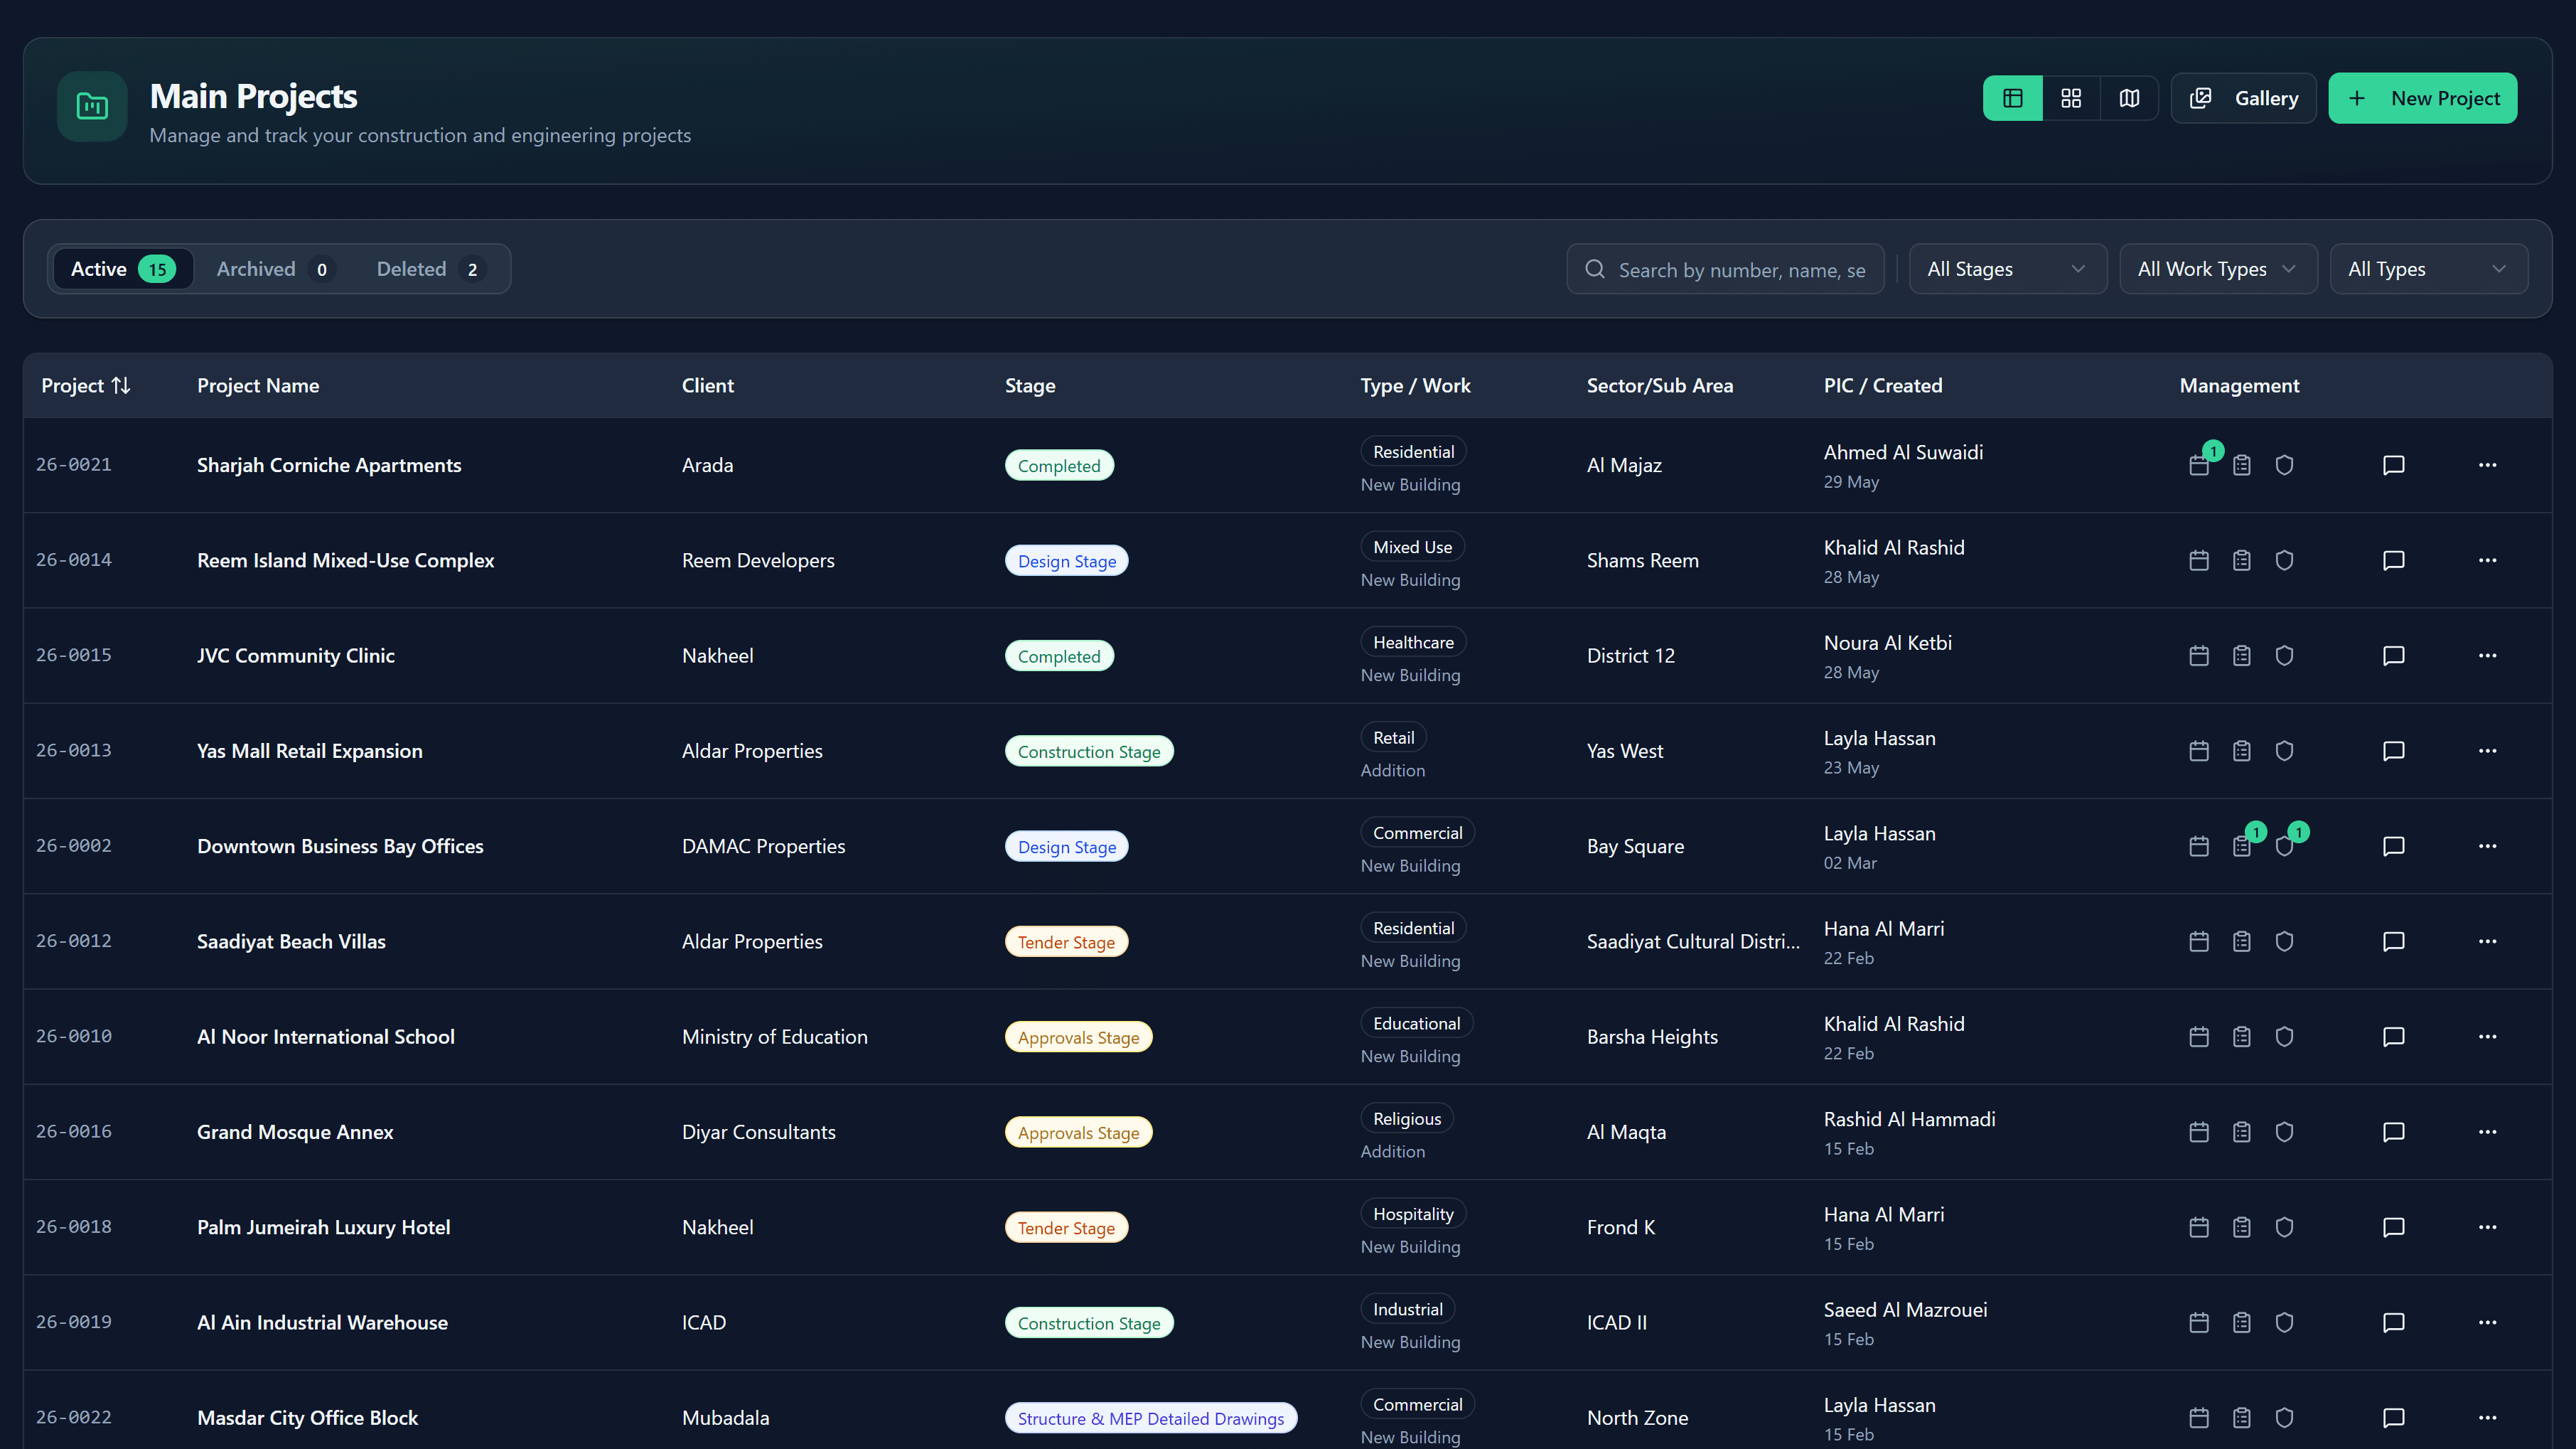Image resolution: width=2576 pixels, height=1449 pixels.
Task: Click client name DAMAC Properties
Action: (763, 846)
